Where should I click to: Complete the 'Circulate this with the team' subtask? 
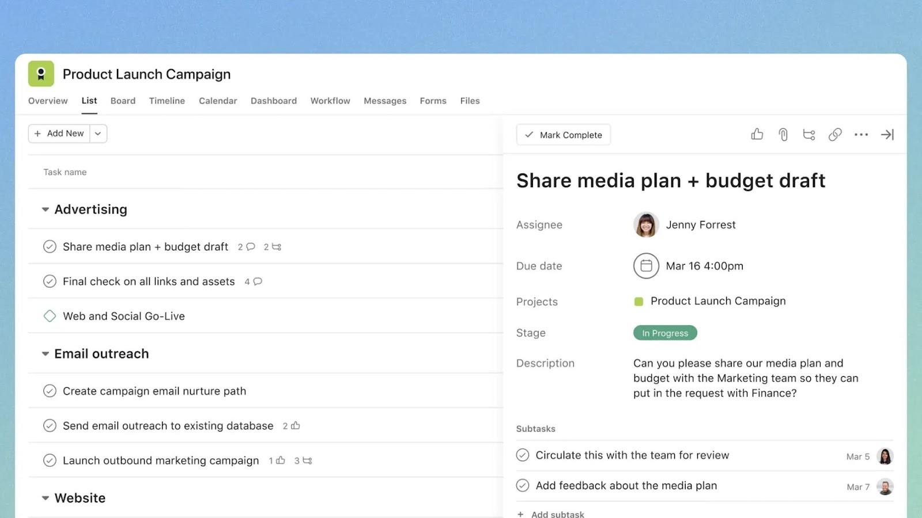pyautogui.click(x=522, y=455)
